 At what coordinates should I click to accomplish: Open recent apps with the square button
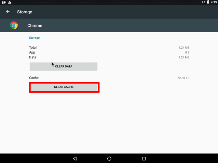coord(144,158)
